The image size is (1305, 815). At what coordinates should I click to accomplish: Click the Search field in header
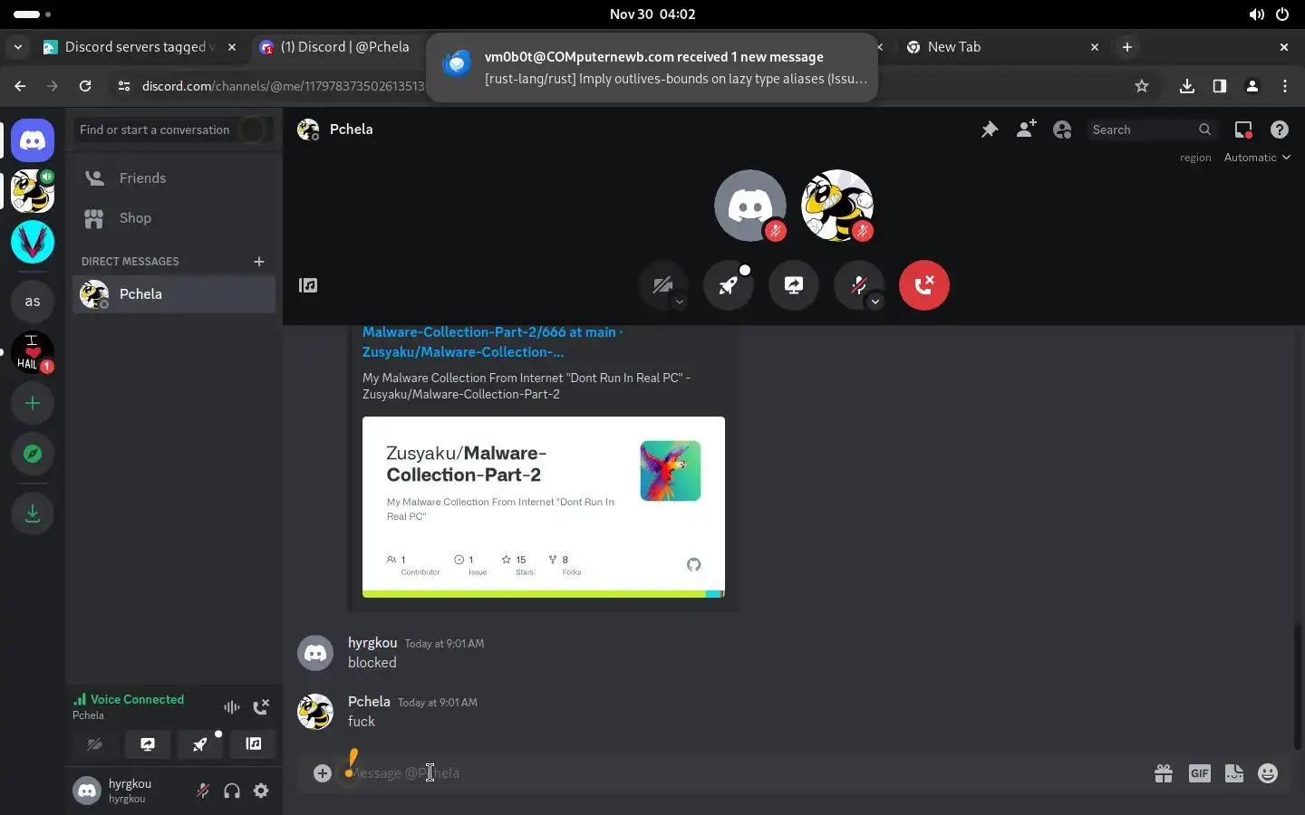(x=1151, y=129)
